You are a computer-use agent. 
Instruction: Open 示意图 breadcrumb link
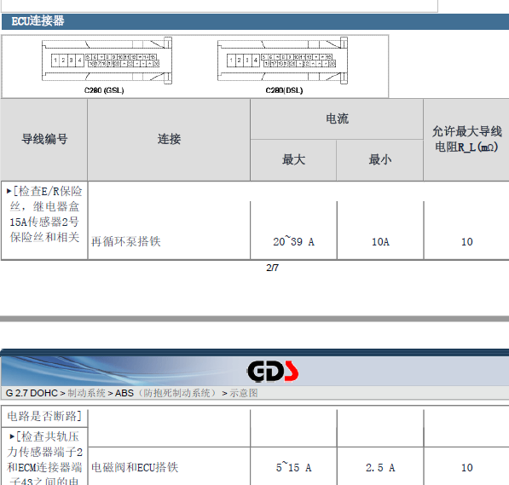pos(244,393)
